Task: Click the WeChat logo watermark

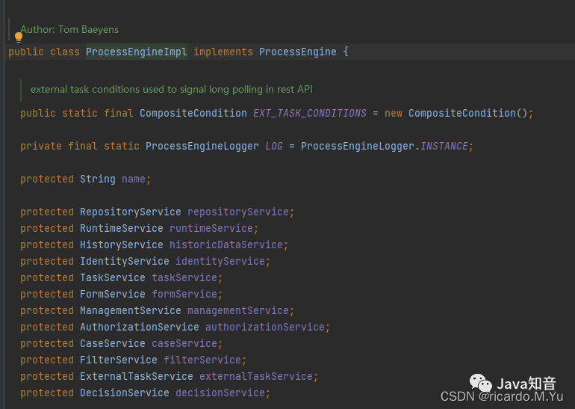Action: coord(486,384)
